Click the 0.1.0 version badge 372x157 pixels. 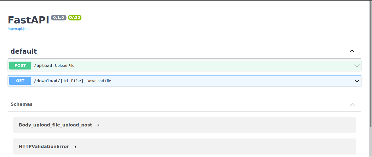(x=59, y=17)
